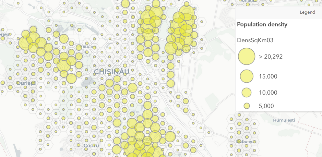Click the Botanica district label
The image size is (322, 157).
tap(142, 139)
